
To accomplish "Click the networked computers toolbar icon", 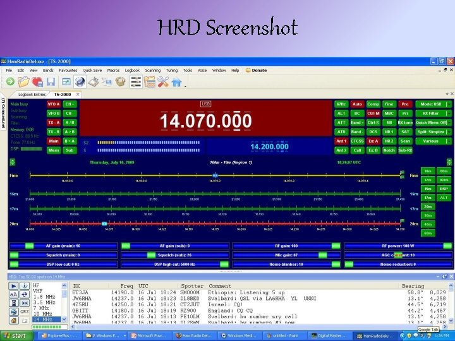I will (x=107, y=82).
